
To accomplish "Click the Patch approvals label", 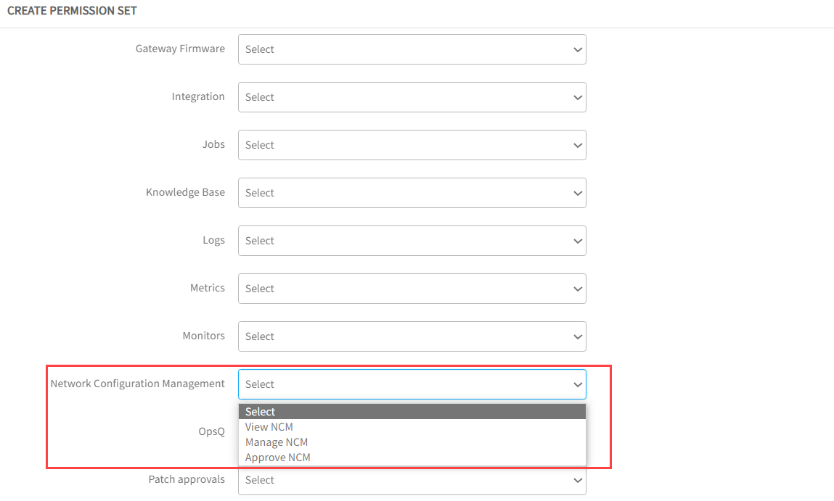I will 187,479.
